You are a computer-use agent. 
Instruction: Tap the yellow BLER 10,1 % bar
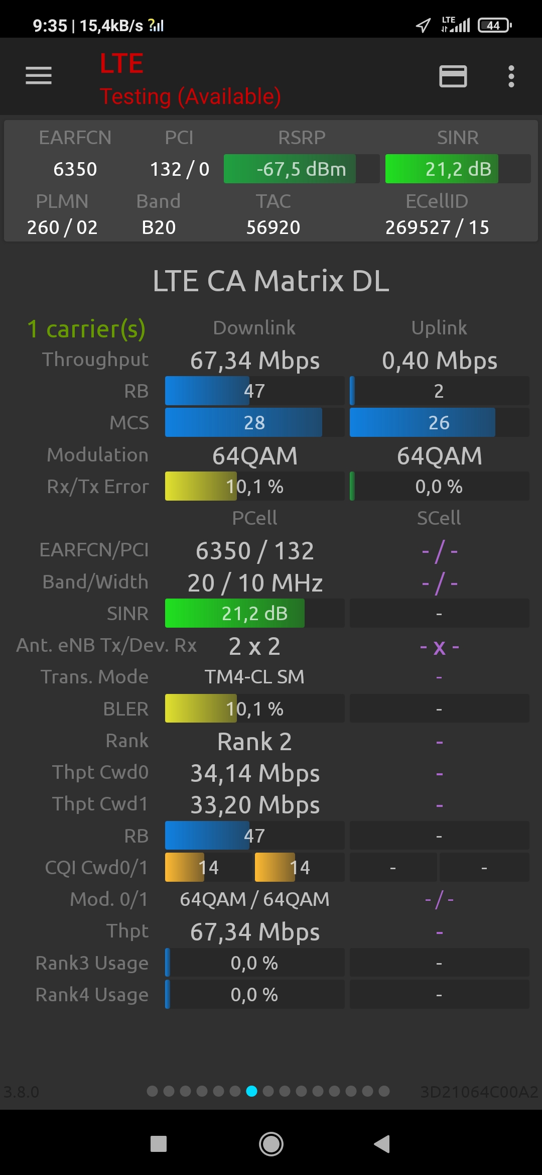click(x=254, y=709)
